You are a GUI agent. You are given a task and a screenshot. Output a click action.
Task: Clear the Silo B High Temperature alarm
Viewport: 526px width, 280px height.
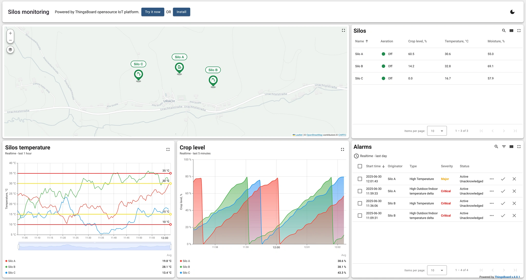pos(514,203)
